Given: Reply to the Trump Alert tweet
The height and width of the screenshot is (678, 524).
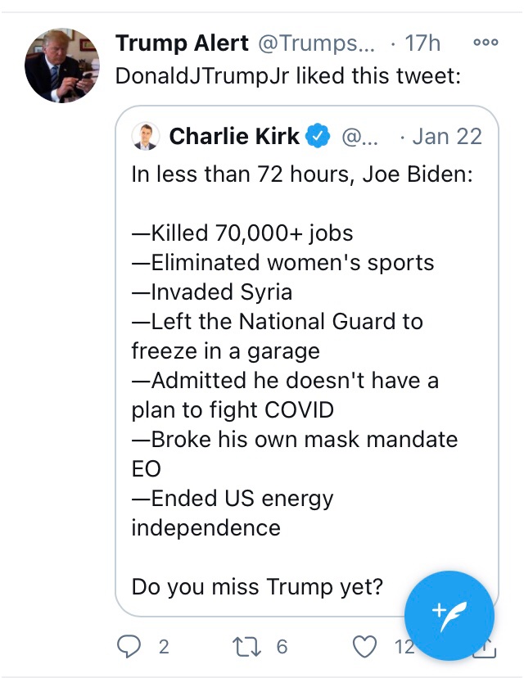Looking at the screenshot, I should point(130,647).
